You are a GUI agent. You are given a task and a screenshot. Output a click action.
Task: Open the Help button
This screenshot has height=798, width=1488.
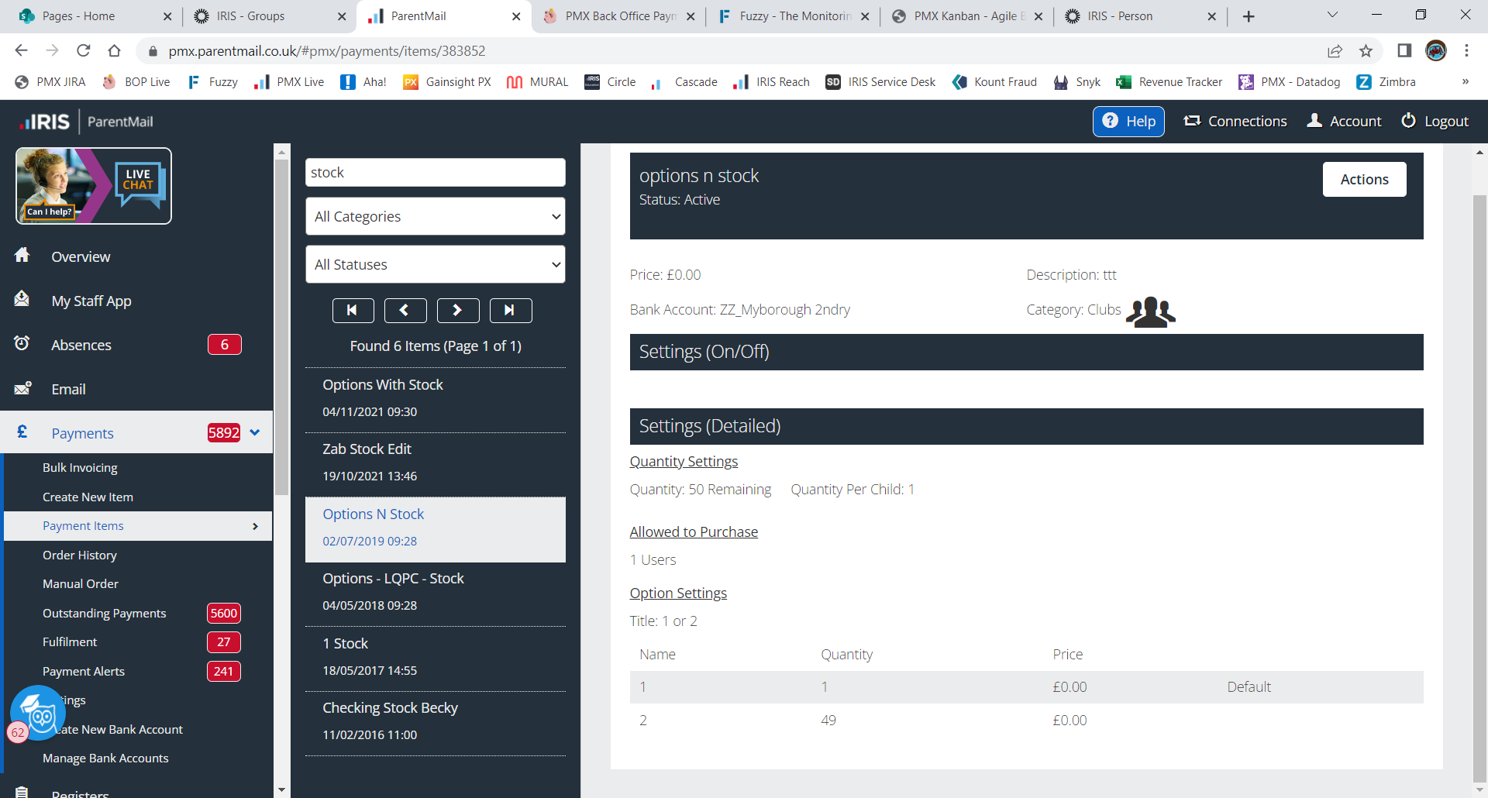1128,122
